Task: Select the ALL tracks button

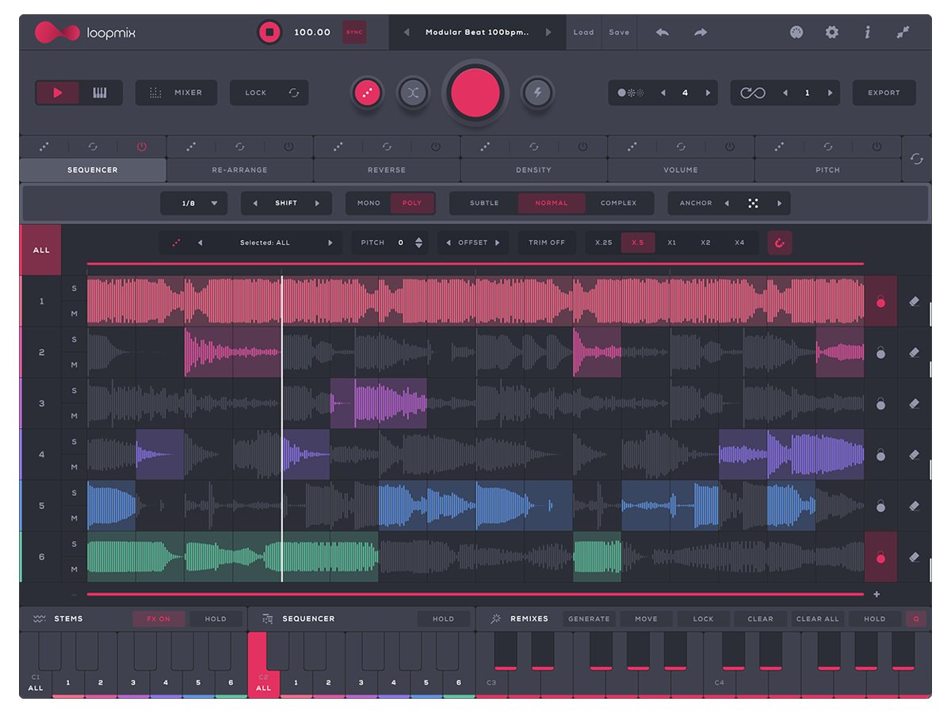Action: pos(40,250)
